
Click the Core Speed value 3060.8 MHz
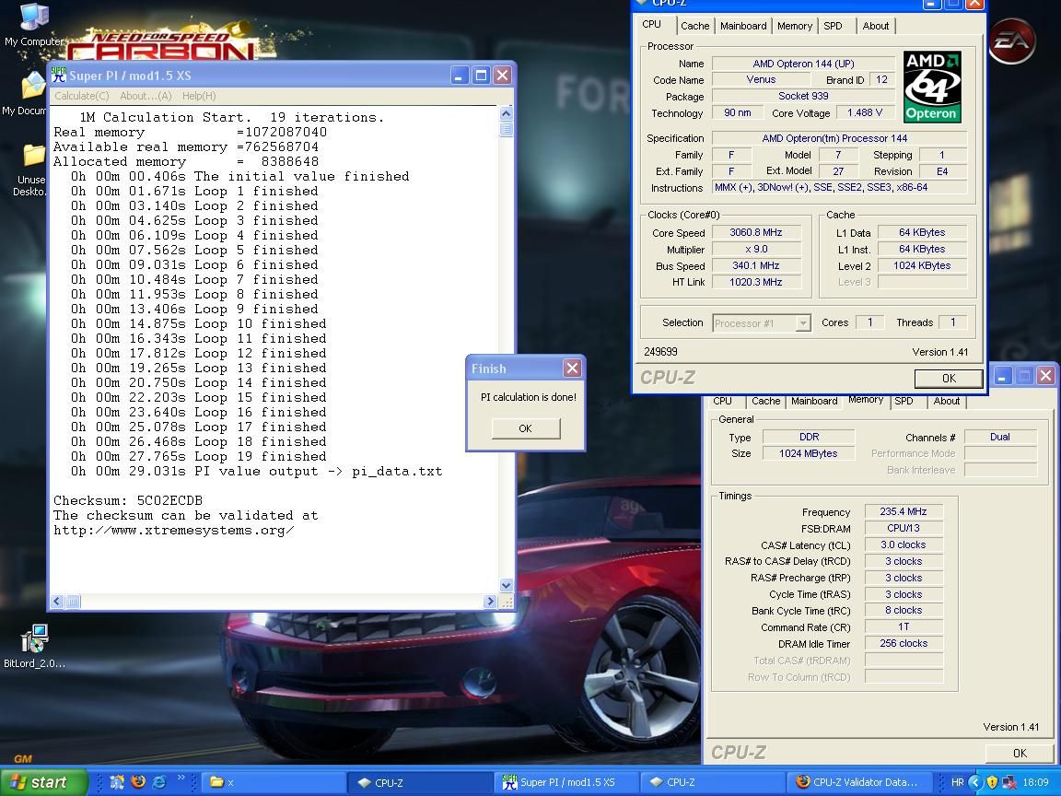756,232
